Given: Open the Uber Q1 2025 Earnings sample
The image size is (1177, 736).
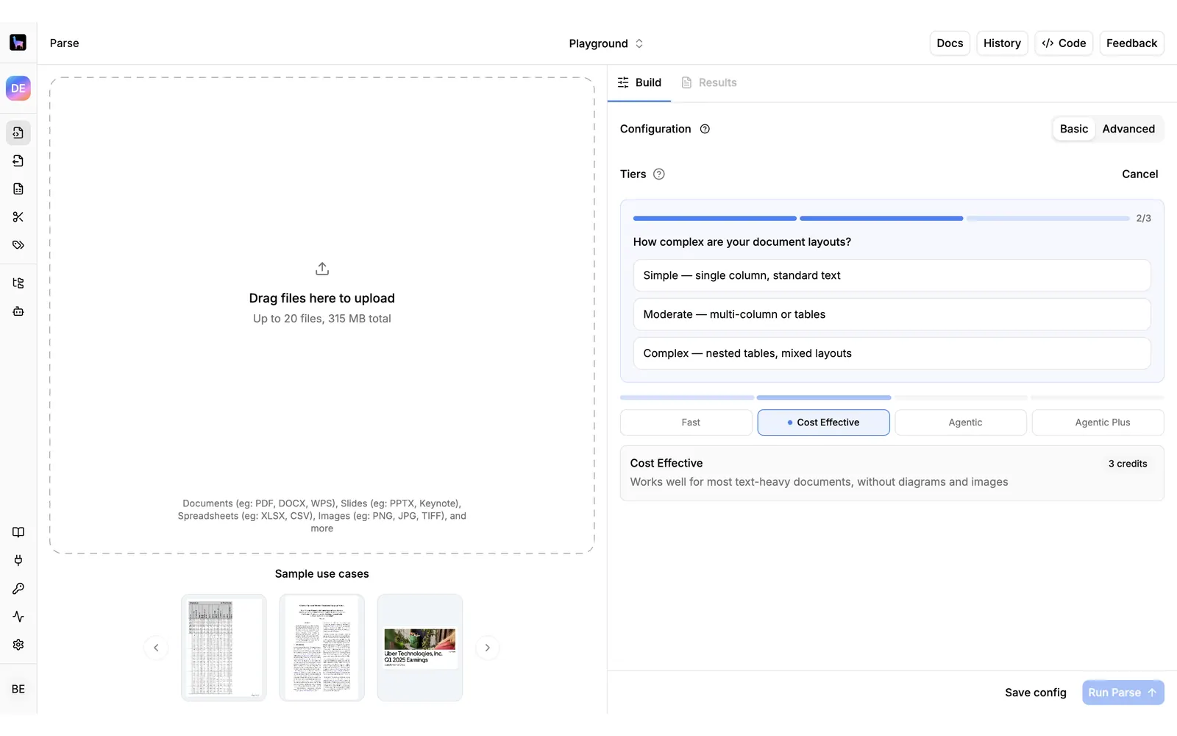Looking at the screenshot, I should tap(420, 648).
